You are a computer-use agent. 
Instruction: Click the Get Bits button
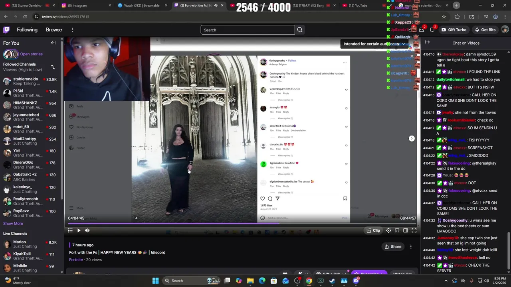click(485, 30)
